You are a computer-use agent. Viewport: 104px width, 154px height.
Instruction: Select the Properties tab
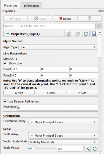pyautogui.click(x=11, y=5)
